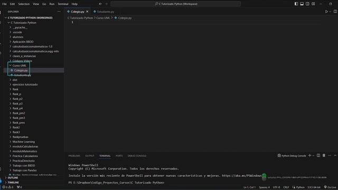
Task: Click the Colegio.py breadcrumb
Action: (x=123, y=18)
